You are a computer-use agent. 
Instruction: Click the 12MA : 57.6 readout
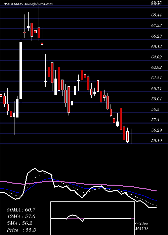coord(21,217)
